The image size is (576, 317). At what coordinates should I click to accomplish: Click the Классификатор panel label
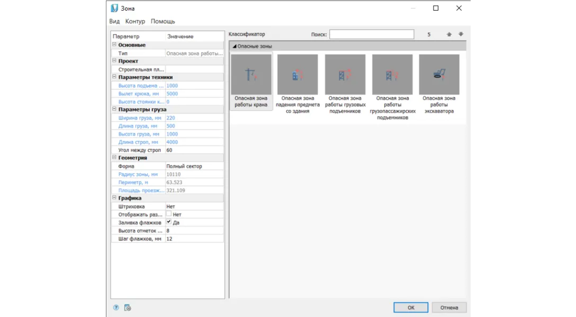pos(247,34)
